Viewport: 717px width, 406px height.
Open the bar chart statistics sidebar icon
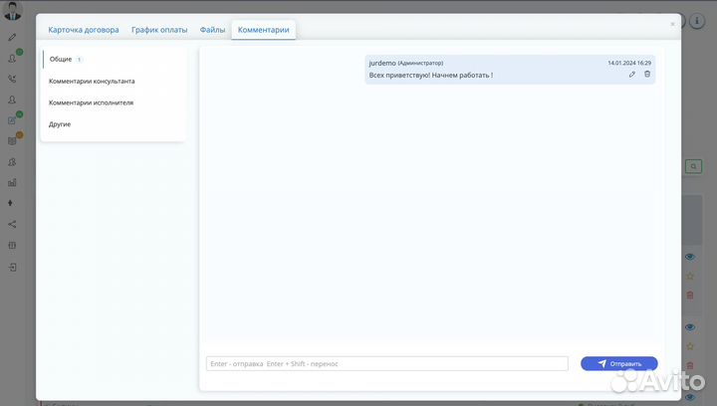click(12, 183)
